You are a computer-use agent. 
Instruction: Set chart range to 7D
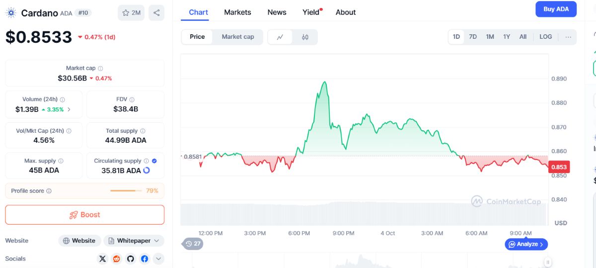tap(473, 37)
